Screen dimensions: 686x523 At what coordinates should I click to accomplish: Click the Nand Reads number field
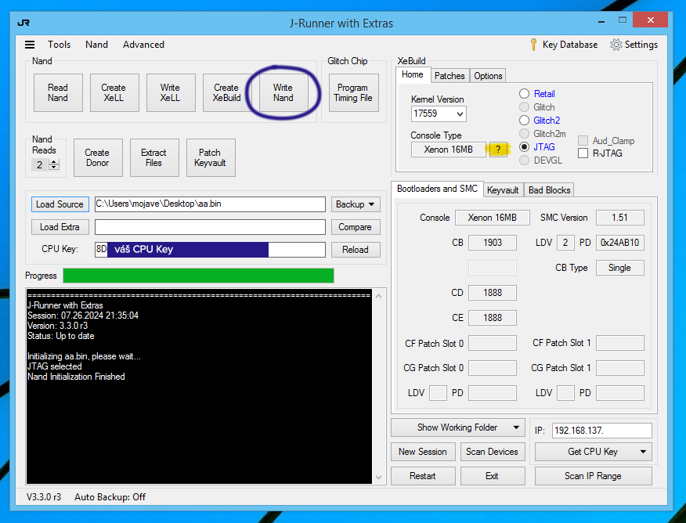pyautogui.click(x=40, y=165)
